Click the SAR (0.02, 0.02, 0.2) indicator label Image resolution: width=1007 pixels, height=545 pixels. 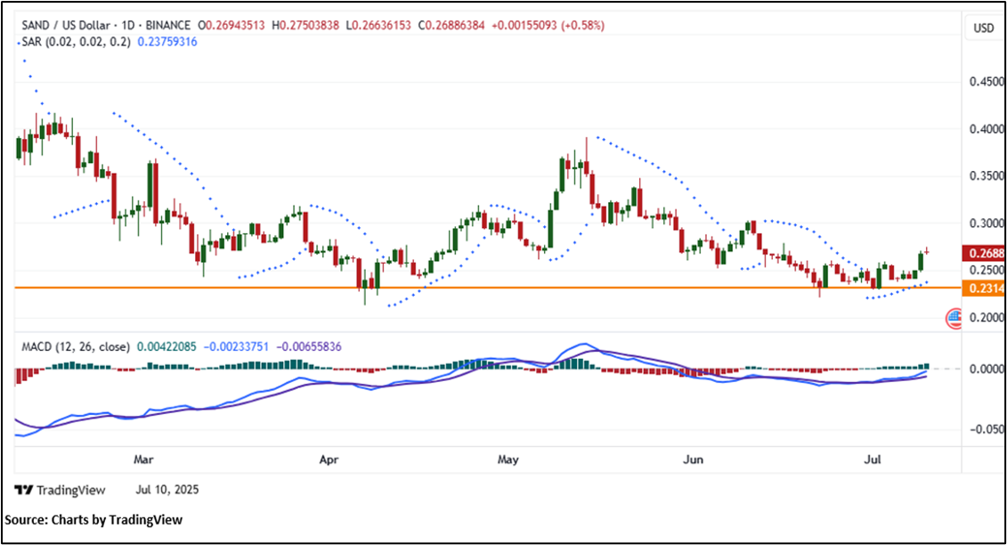(x=76, y=42)
